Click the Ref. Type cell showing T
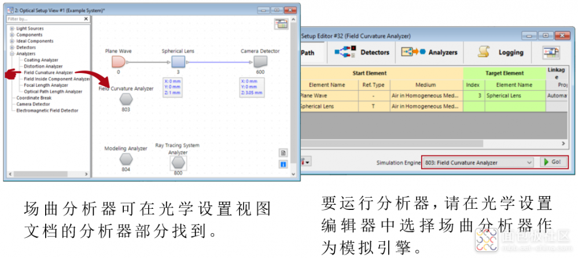578x258 pixels. pos(373,106)
